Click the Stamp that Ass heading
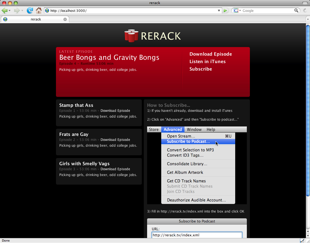 (76, 105)
